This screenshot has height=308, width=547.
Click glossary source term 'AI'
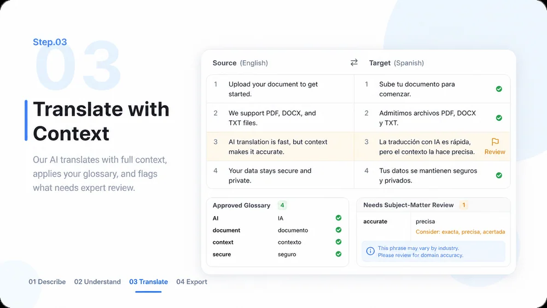coord(216,218)
